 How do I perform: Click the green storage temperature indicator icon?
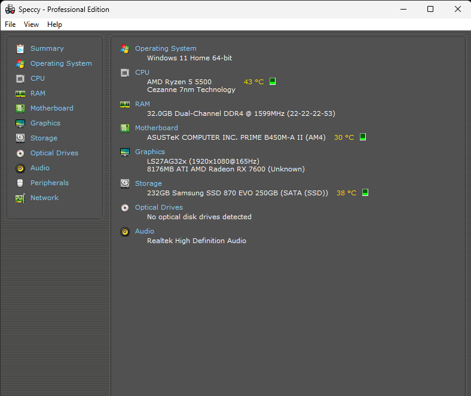(365, 192)
